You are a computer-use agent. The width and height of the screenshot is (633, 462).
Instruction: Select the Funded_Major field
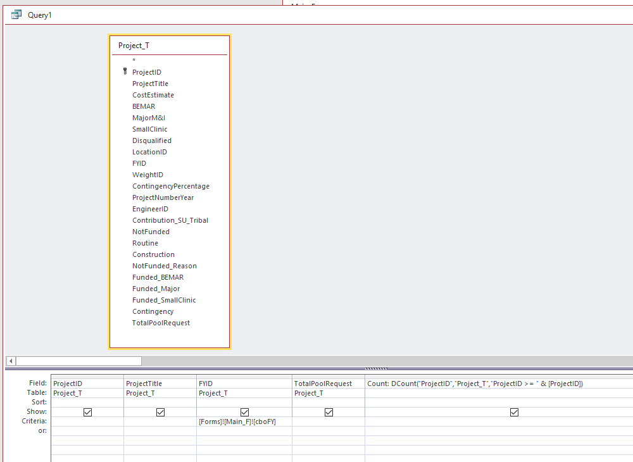(156, 289)
